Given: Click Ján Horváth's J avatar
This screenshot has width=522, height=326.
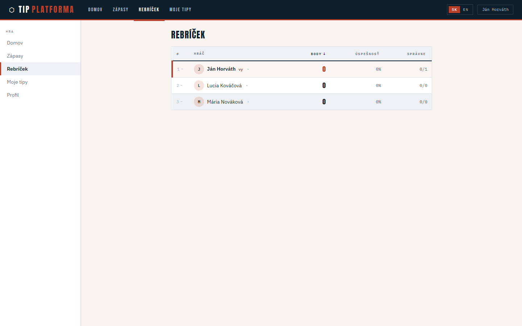Looking at the screenshot, I should click(x=199, y=69).
